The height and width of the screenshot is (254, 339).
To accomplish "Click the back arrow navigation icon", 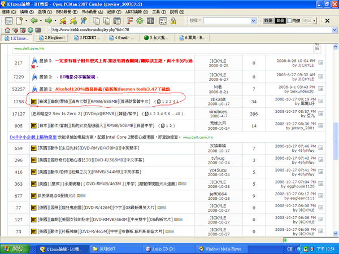I will click(x=34, y=20).
